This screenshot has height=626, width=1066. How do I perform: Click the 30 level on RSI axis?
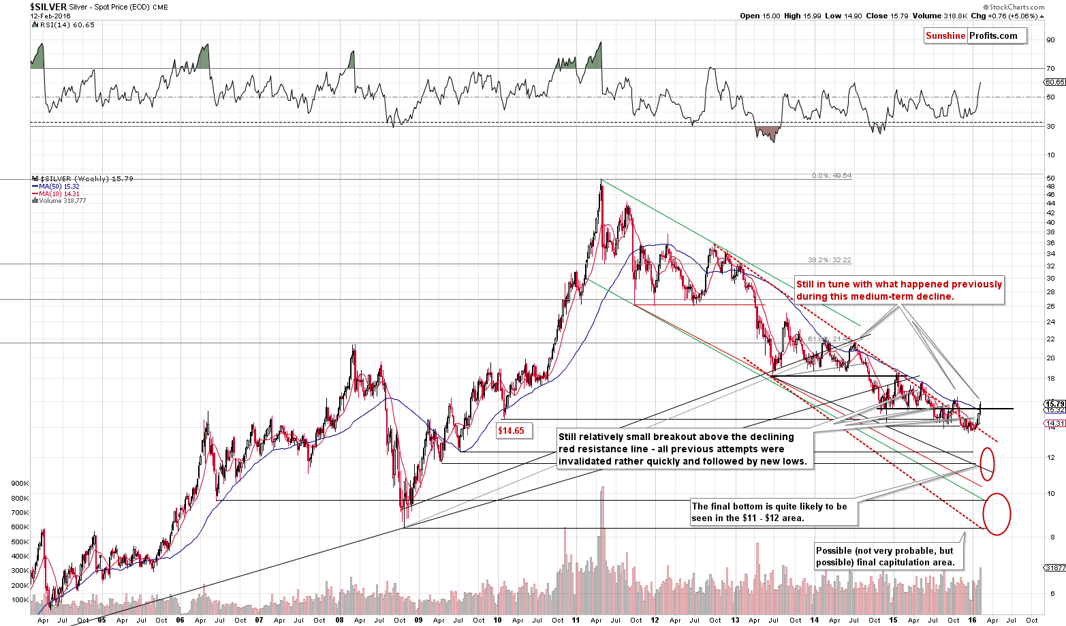1051,126
